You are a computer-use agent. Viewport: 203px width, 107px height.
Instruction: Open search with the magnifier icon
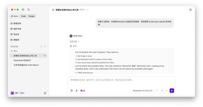[x=29, y=10]
